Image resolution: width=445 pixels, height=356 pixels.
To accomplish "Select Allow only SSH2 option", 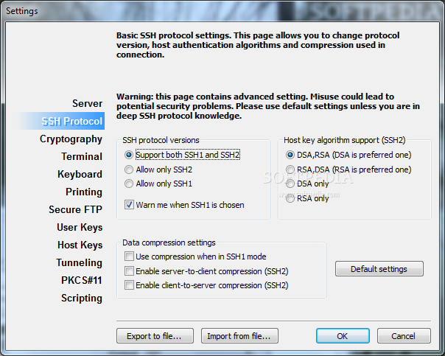I will tap(130, 170).
